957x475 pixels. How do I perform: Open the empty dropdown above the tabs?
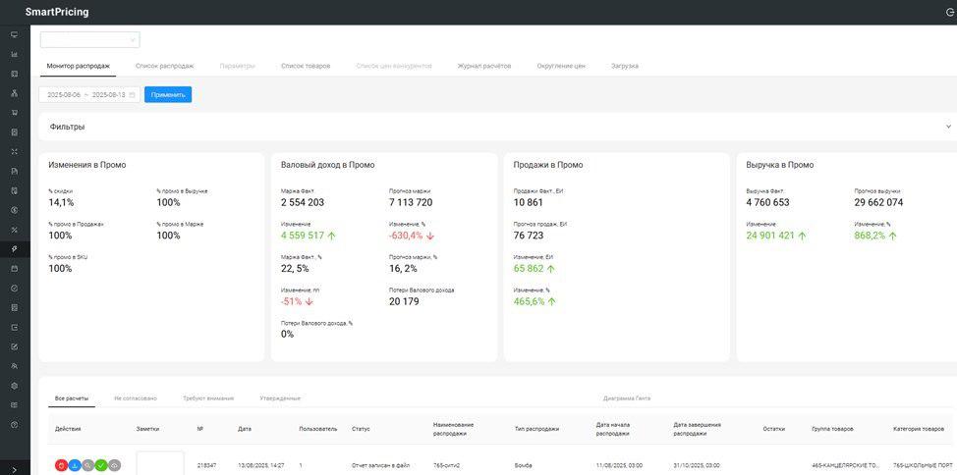[89, 40]
